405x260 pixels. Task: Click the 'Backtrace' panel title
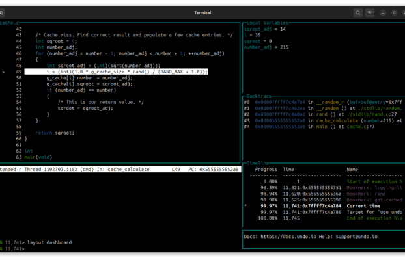tap(259, 96)
